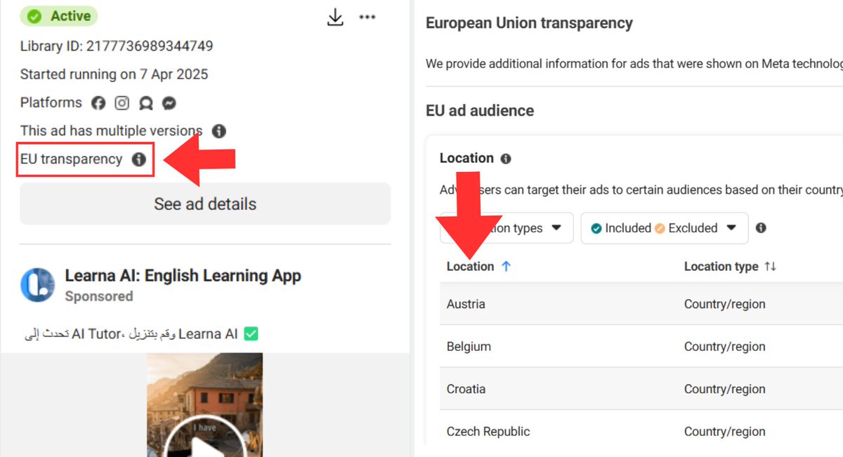The height and width of the screenshot is (457, 843).
Task: Sort by Location column ascending arrow
Action: 506,267
